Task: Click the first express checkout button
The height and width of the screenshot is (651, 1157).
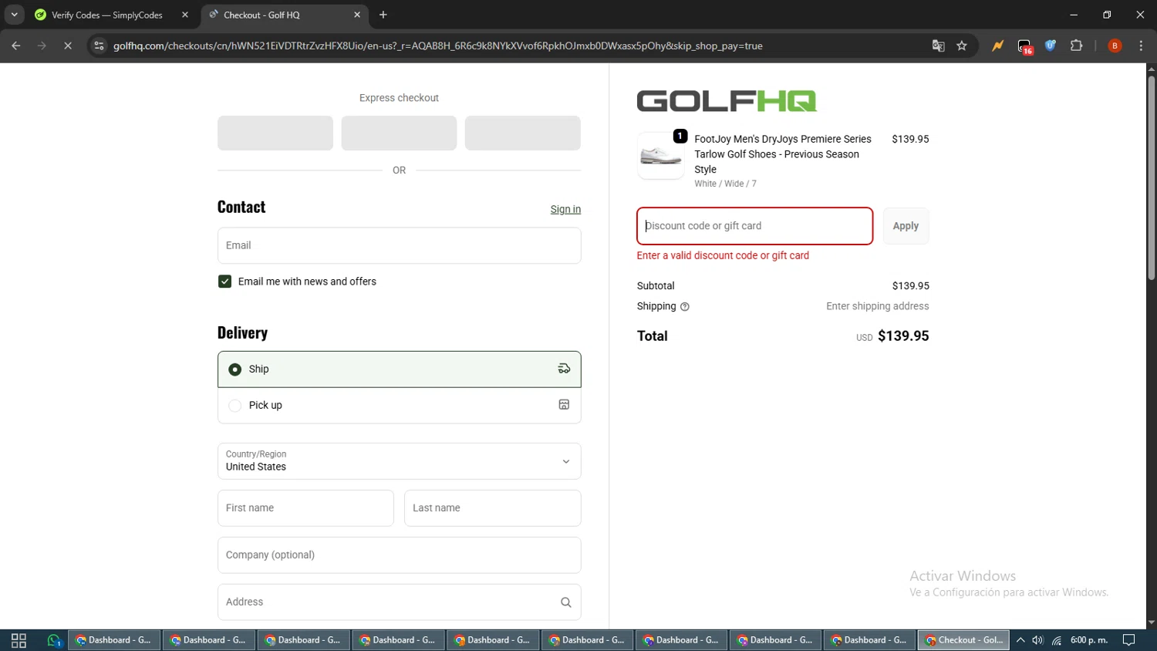Action: [x=275, y=133]
